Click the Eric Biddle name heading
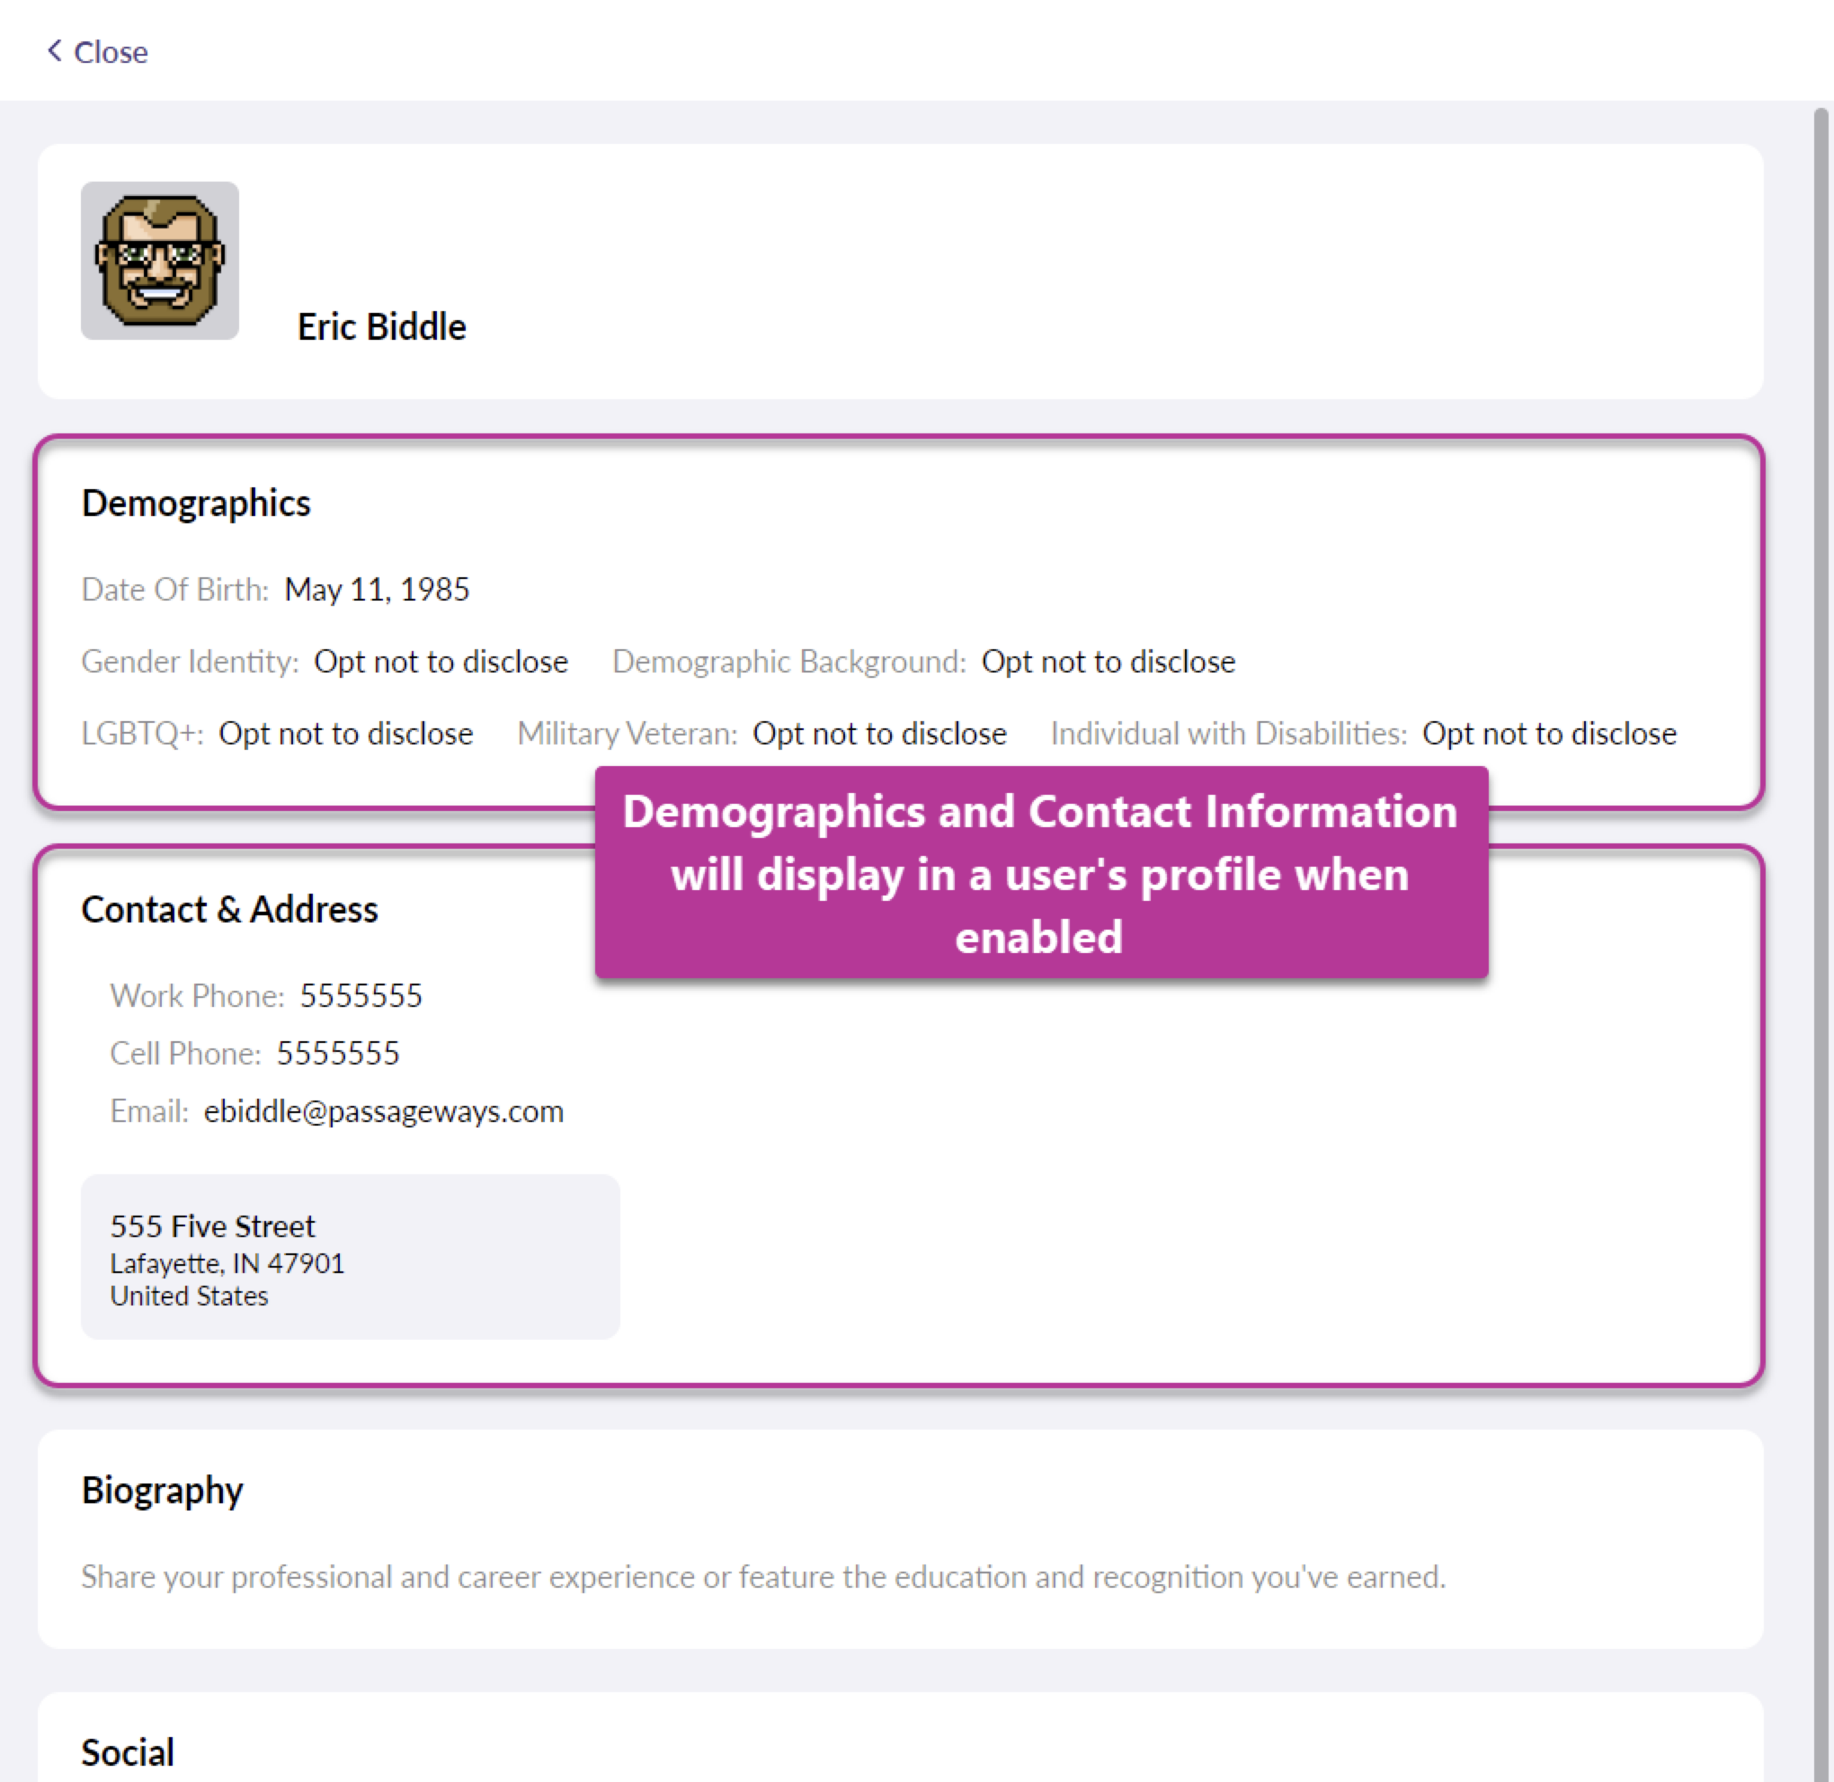Viewport: 1834px width, 1782px height. click(x=381, y=326)
